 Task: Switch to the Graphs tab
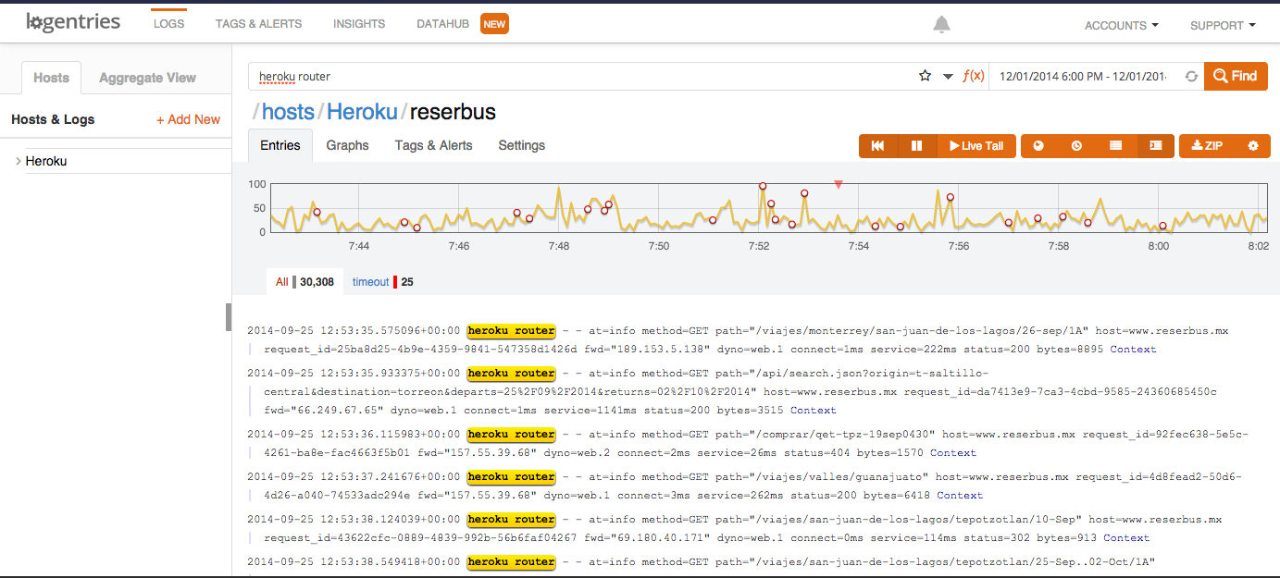pos(347,145)
